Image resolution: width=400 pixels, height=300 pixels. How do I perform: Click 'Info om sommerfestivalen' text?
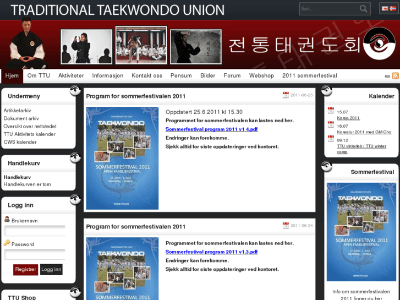pos(361,292)
